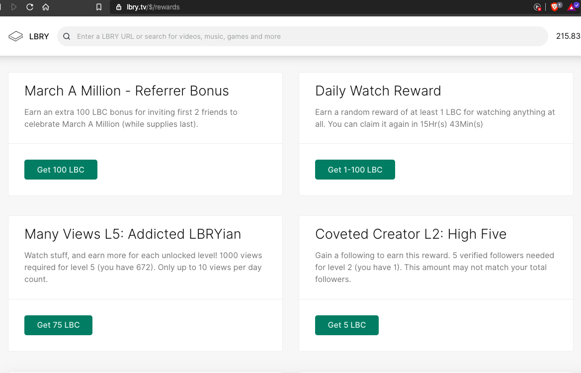Click the browser forward arrow icon
This screenshot has height=373, width=581.
point(14,7)
